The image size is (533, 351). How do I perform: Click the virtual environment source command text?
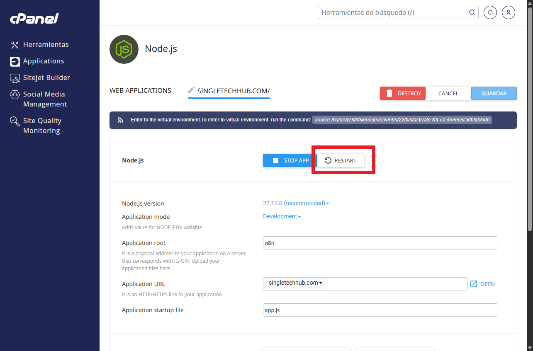402,120
